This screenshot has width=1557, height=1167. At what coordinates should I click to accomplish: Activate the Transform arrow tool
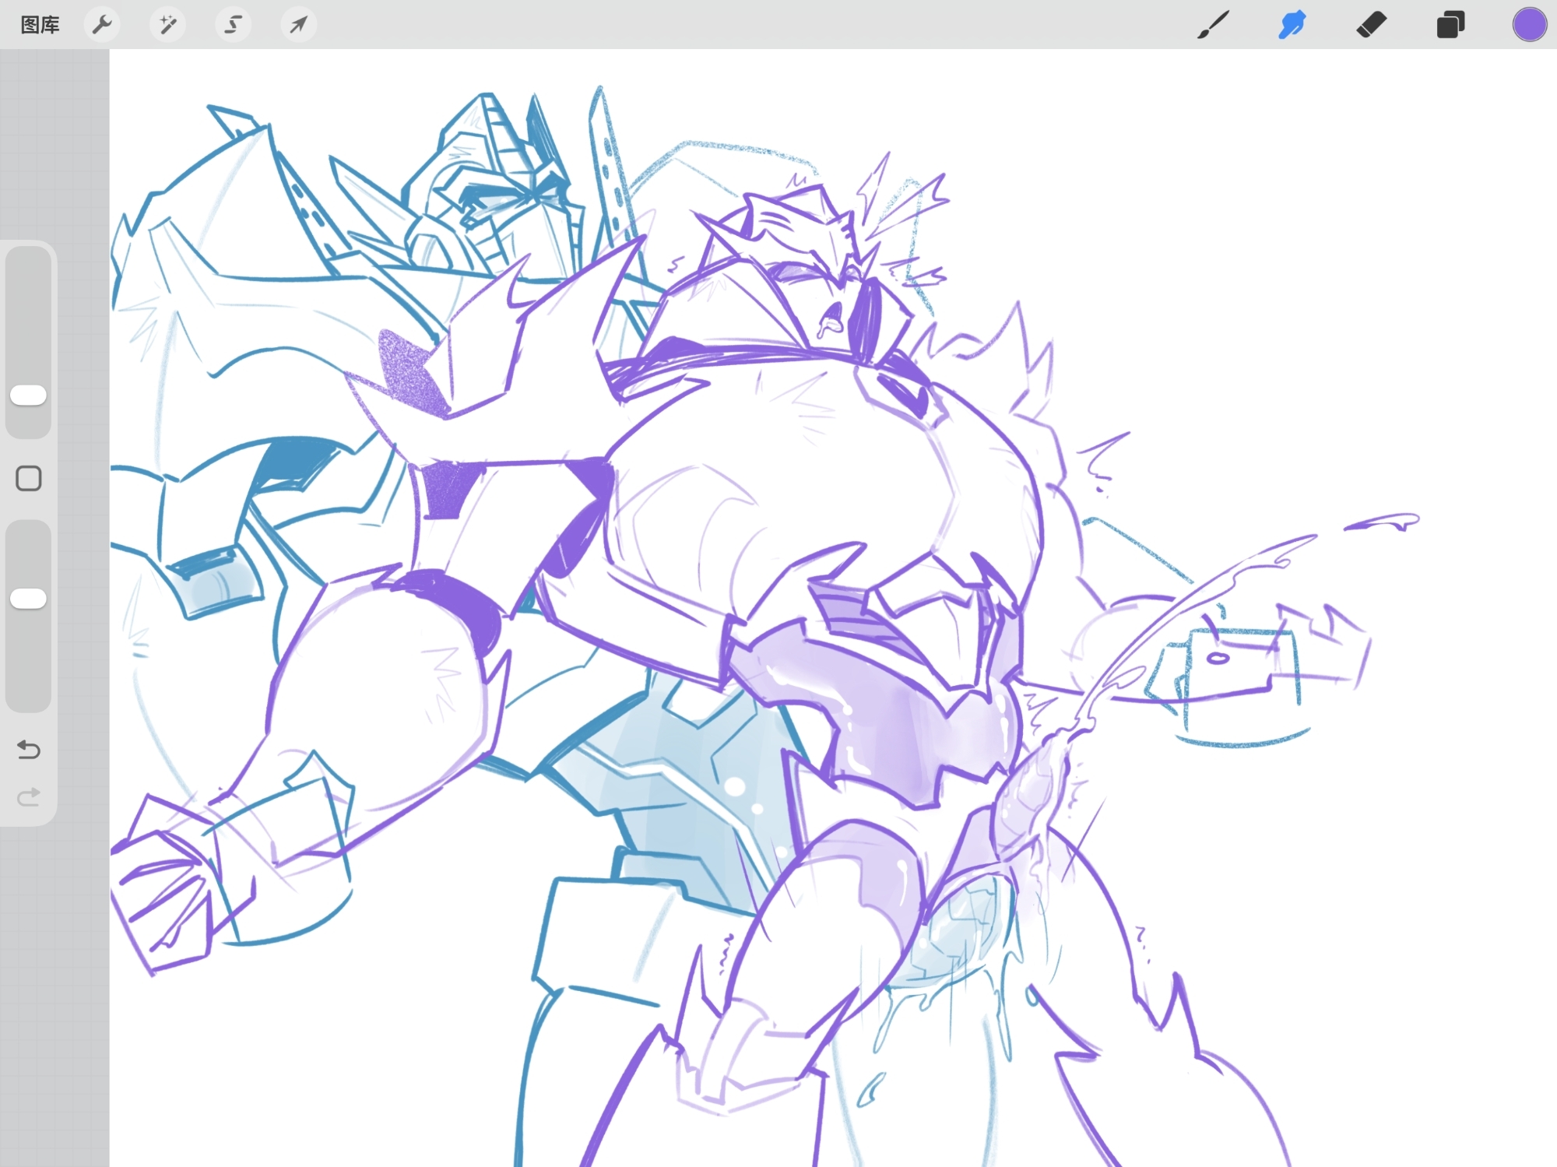coord(298,25)
